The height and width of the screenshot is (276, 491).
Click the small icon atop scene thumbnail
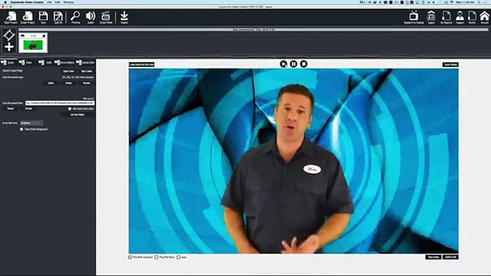pos(22,36)
